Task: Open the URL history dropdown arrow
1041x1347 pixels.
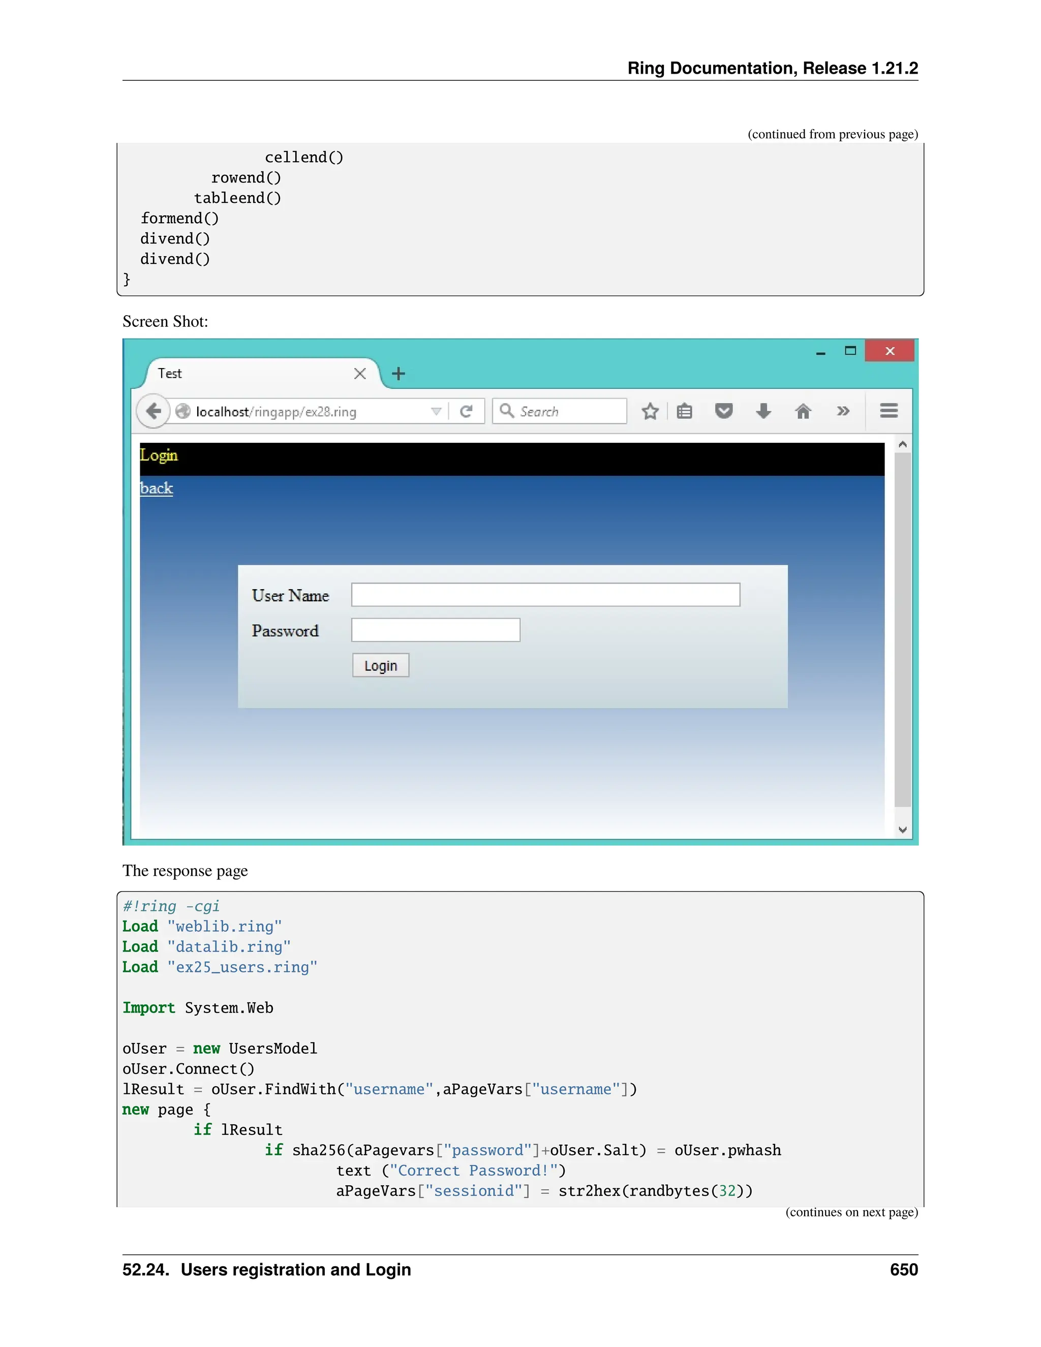Action: [x=436, y=411]
